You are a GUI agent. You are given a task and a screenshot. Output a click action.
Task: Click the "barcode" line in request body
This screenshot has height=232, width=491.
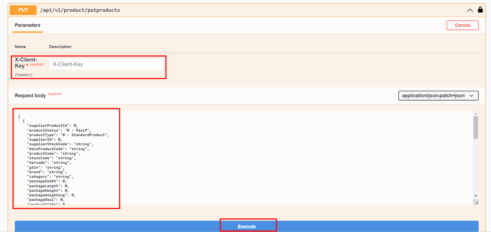tap(49, 163)
